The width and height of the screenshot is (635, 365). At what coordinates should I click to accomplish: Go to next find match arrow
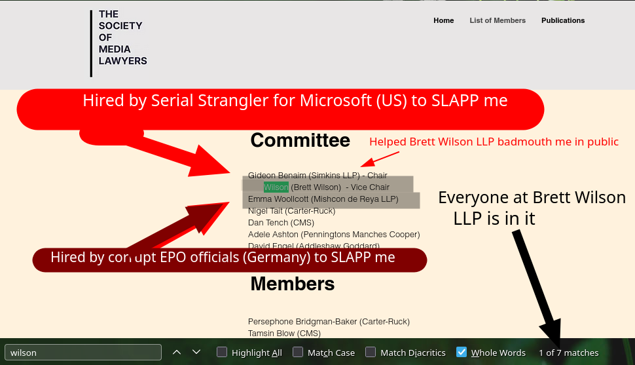(x=196, y=352)
